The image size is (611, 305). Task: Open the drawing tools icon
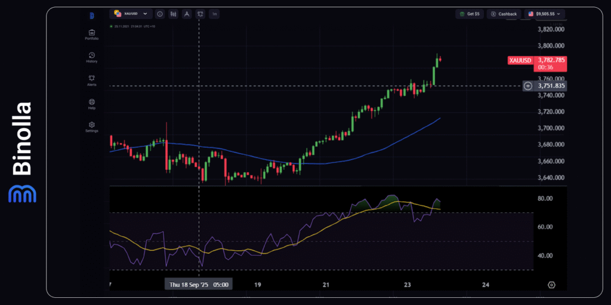click(187, 14)
